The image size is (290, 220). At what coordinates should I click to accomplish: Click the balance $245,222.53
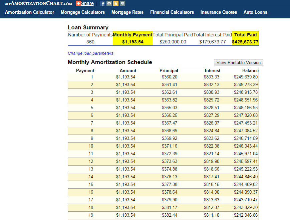246,169
